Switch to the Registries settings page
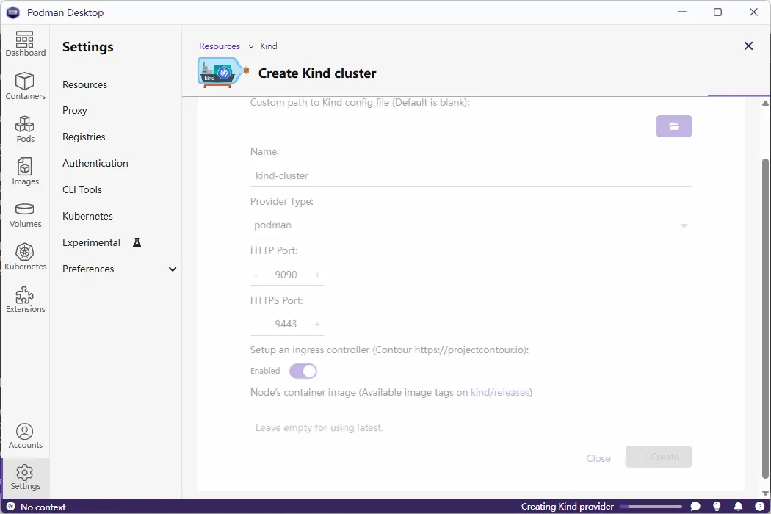Viewport: 771px width, 514px height. 83,137
